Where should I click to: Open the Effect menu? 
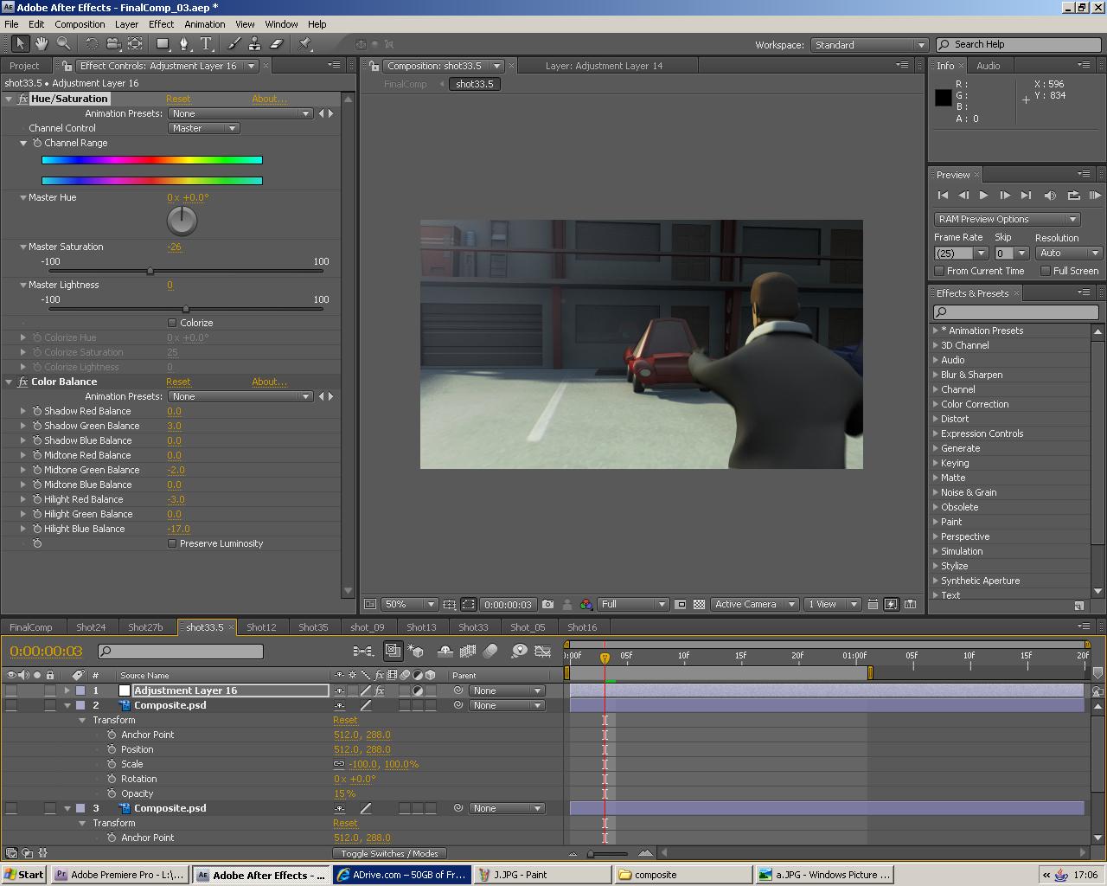(x=161, y=24)
